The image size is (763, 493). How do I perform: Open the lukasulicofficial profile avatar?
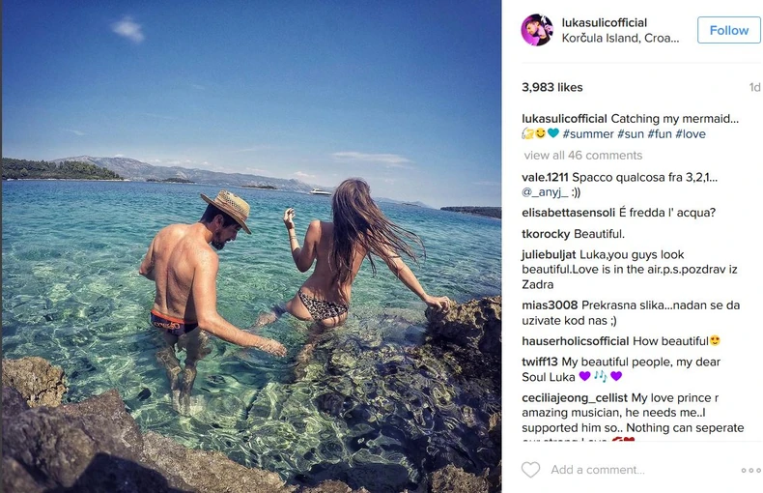point(537,30)
